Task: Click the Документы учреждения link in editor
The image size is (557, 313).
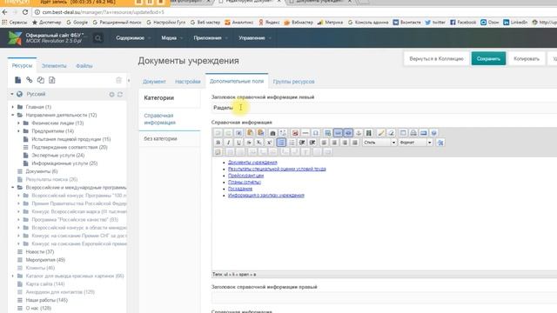Action: coord(252,163)
